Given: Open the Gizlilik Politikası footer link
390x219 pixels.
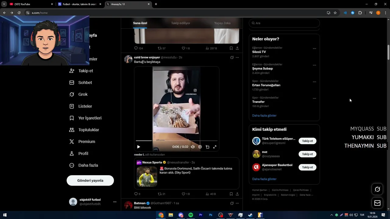Looking at the screenshot, I should coord(280,190).
